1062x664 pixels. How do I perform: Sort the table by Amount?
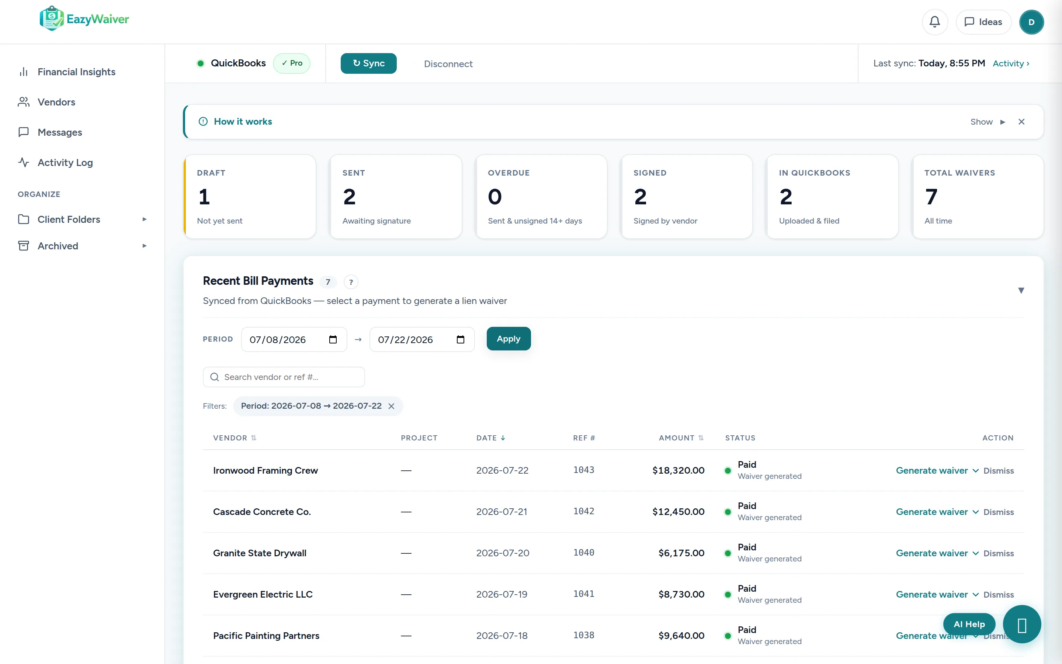(x=681, y=438)
